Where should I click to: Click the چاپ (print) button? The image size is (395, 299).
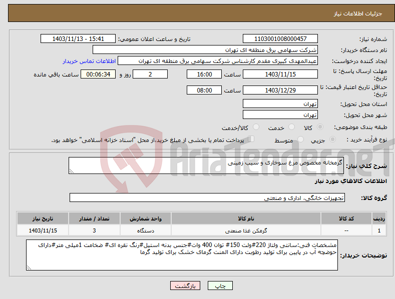click(220, 285)
